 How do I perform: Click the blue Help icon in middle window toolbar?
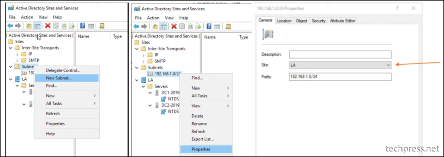click(209, 26)
